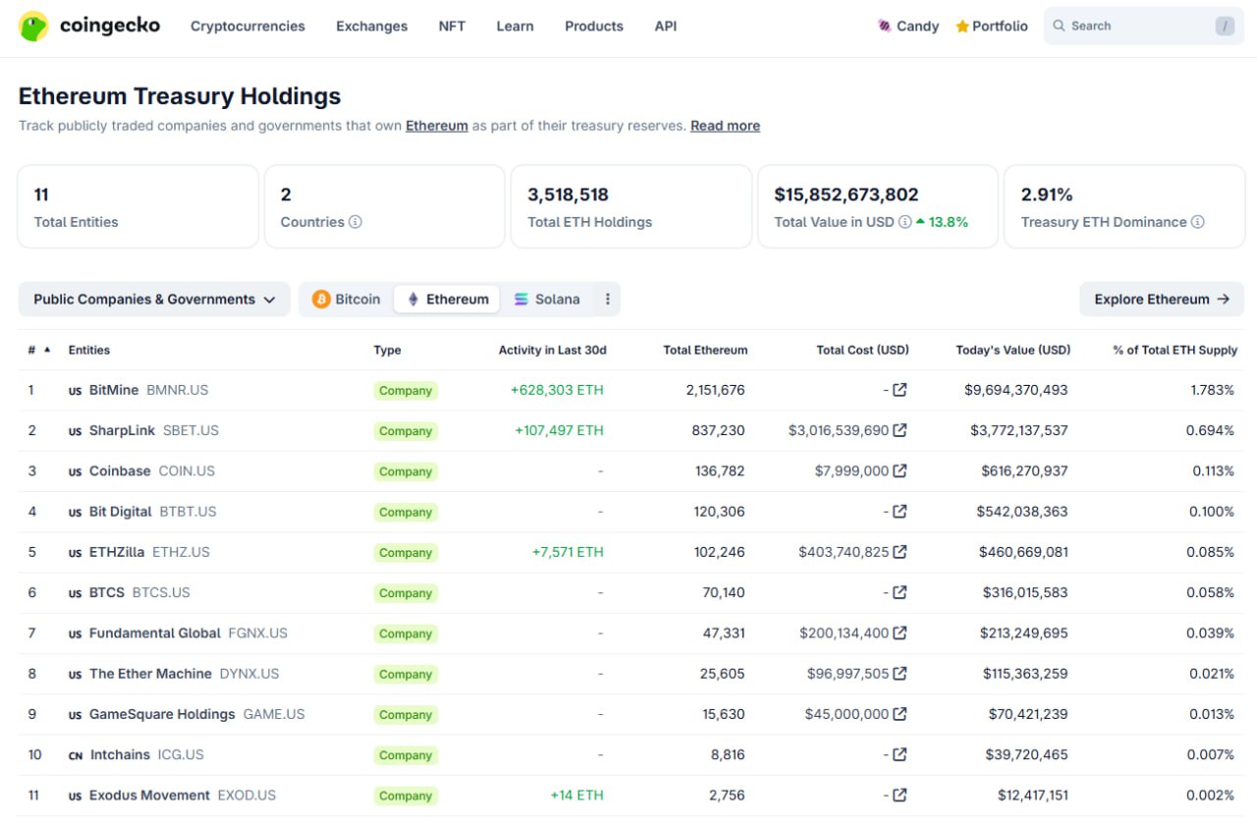Open Coinbase's total cost external link icon
The image size is (1257, 825).
click(x=900, y=470)
